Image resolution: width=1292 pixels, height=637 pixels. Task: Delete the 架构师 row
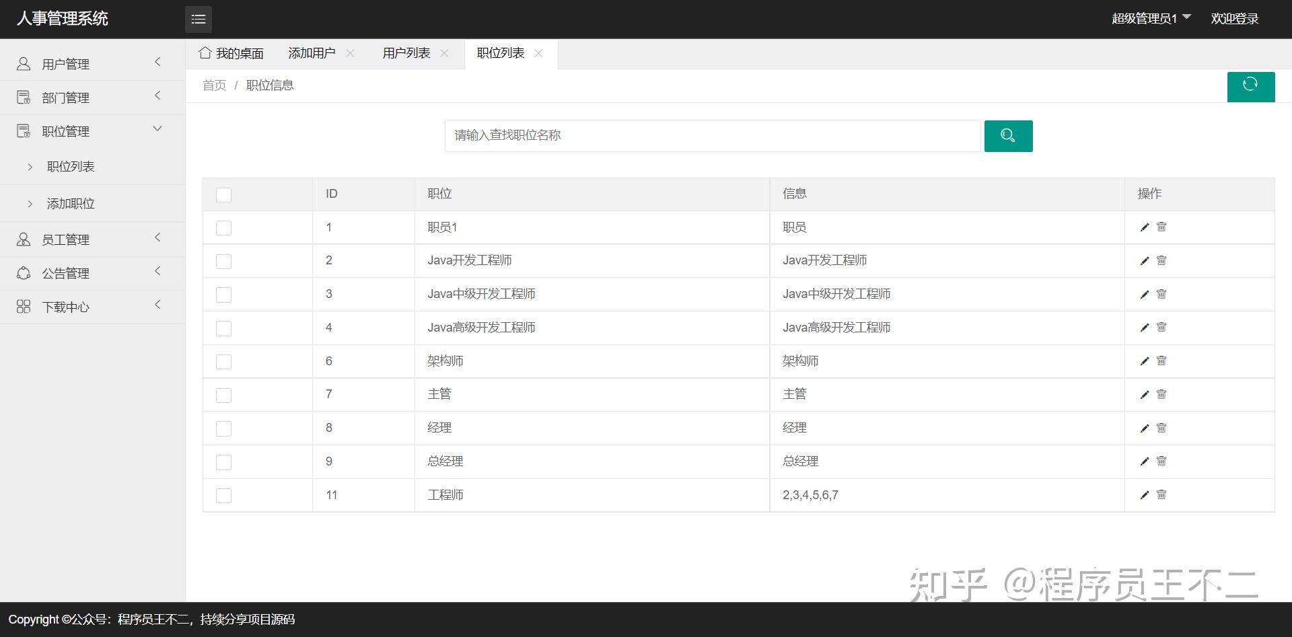click(1161, 361)
